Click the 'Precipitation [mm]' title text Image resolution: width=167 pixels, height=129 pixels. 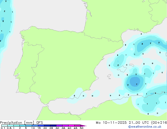(17, 123)
